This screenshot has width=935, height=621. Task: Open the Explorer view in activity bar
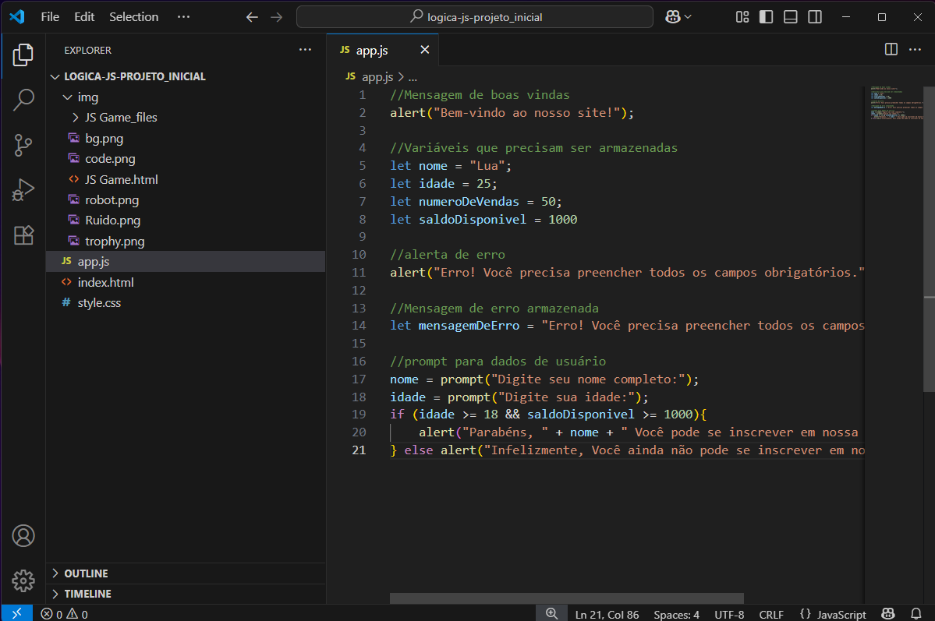[x=23, y=55]
